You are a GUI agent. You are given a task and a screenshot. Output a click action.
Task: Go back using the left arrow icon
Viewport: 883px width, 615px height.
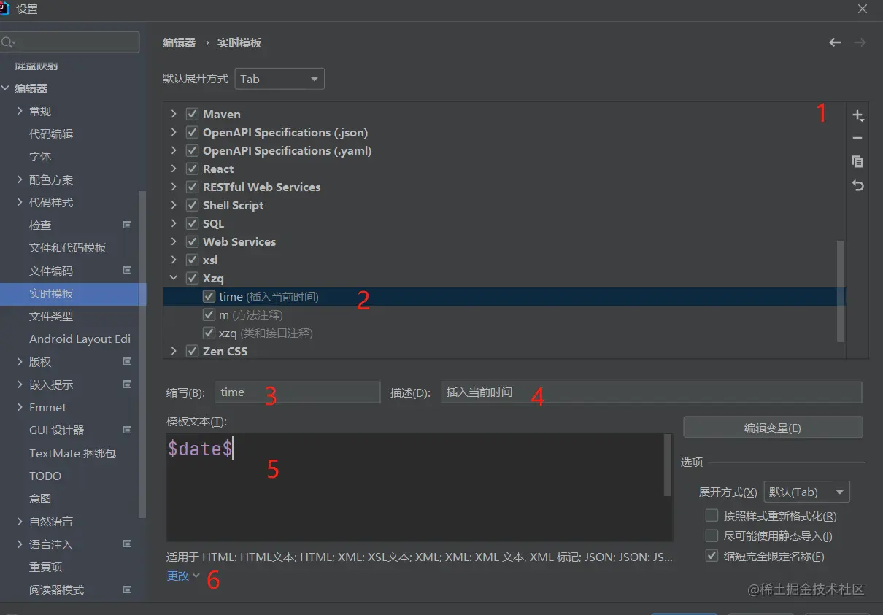coord(835,42)
